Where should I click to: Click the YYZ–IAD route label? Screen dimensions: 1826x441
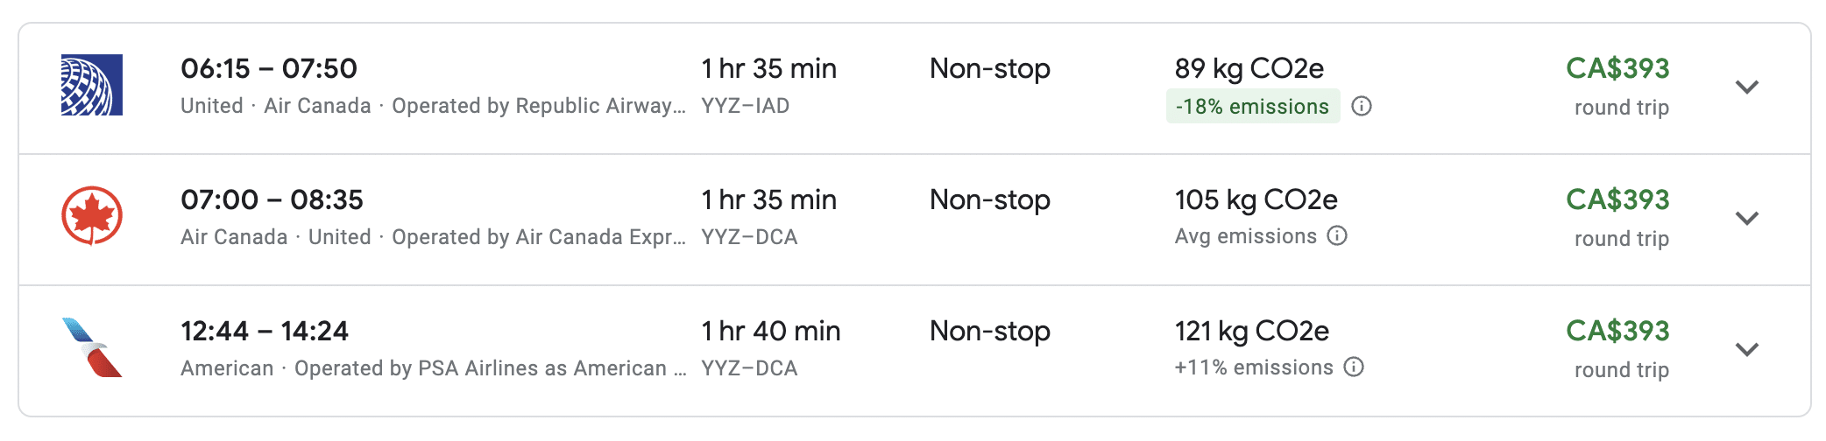click(746, 106)
